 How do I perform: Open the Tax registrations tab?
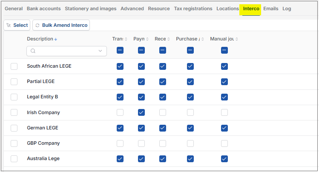[x=193, y=9]
